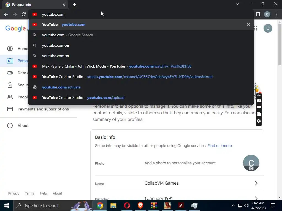The width and height of the screenshot is (282, 211).
Task: Reload the page with refresh icon
Action: click(x=24, y=14)
